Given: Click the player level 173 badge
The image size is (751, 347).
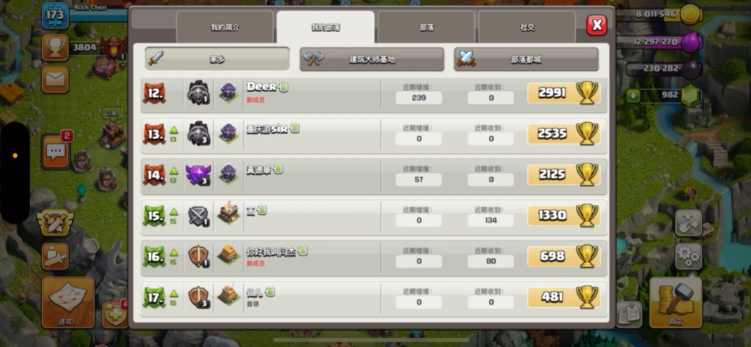Looking at the screenshot, I should 55,15.
